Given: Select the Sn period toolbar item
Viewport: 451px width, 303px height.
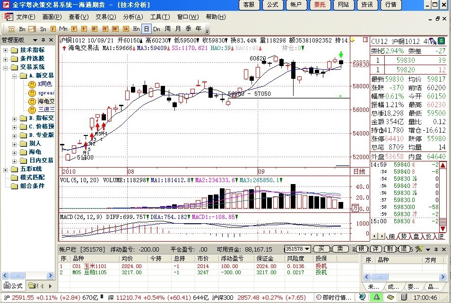Looking at the screenshot, I should (x=43, y=29).
